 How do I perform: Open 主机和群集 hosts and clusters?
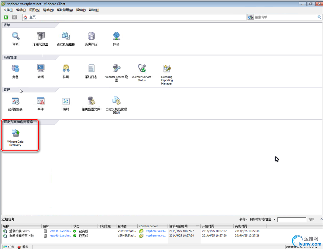40,36
